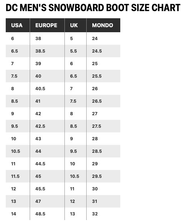The image size is (184, 224).
Task: Click the chart title heading text
Action: pyautogui.click(x=93, y=8)
